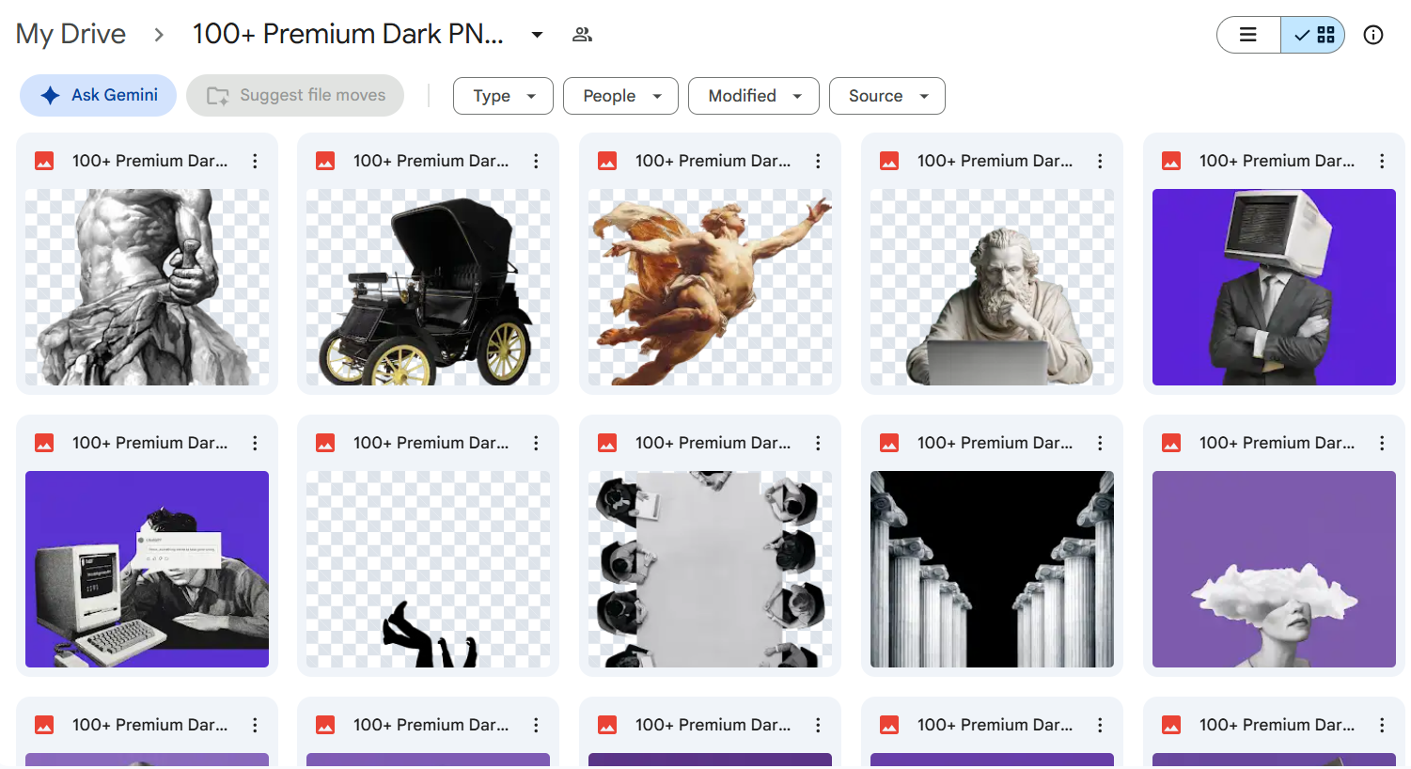Expand the Modified filter dropdown
Image resolution: width=1411 pixels, height=769 pixels.
coord(754,96)
